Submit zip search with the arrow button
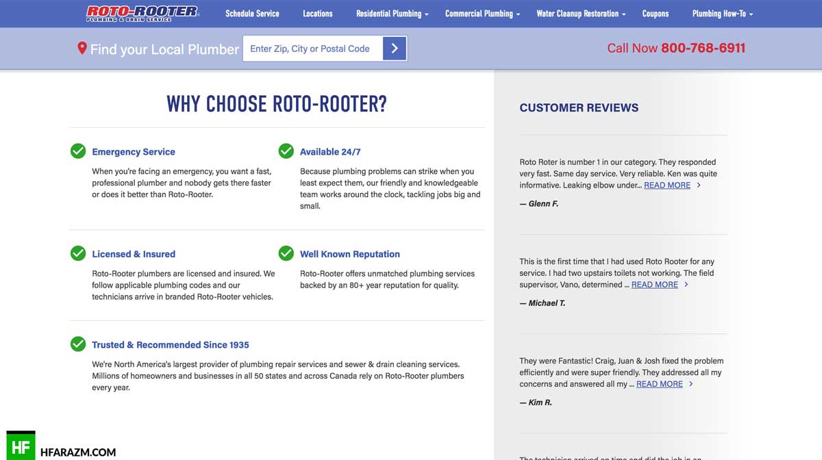The height and width of the screenshot is (460, 822). [395, 49]
